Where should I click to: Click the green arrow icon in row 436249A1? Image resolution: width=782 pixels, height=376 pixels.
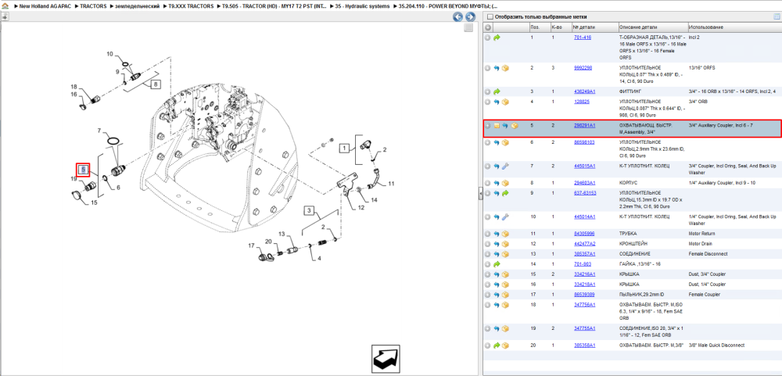click(497, 91)
